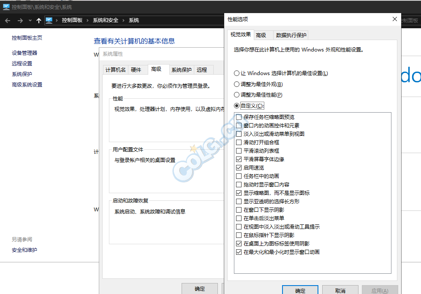
Task: Open the 系统保护 tab in 系统属性
Action: coord(181,70)
